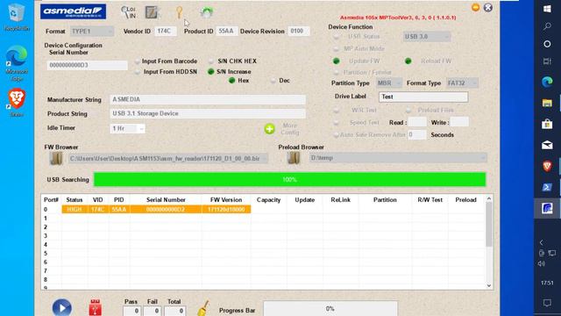Click the Drive Label Test input field
The width and height of the screenshot is (561, 316).
423,97
